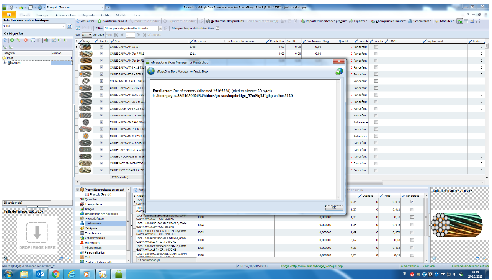Click the Windows Start button
492x280 pixels.
click(x=8, y=274)
